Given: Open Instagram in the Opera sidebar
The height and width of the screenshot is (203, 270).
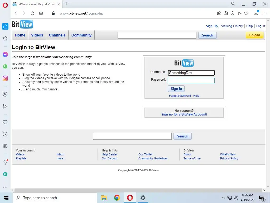Looking at the screenshot, I should coord(5,78).
